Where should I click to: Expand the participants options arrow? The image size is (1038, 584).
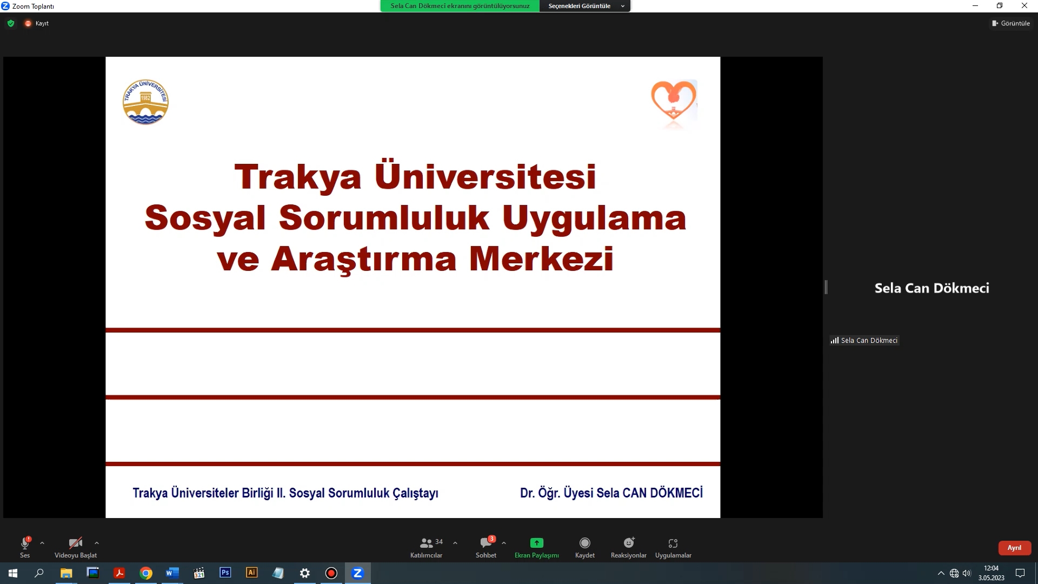click(455, 543)
